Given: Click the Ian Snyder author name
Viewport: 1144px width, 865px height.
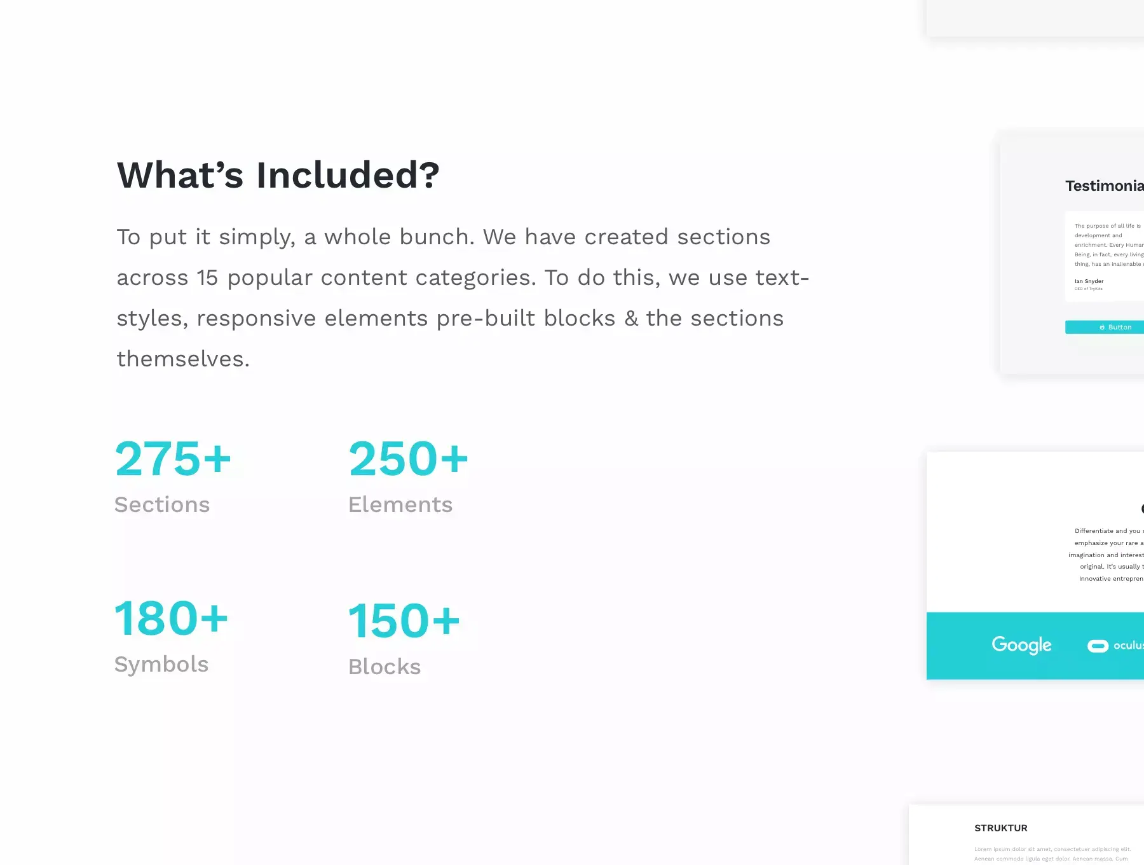Looking at the screenshot, I should (x=1089, y=281).
